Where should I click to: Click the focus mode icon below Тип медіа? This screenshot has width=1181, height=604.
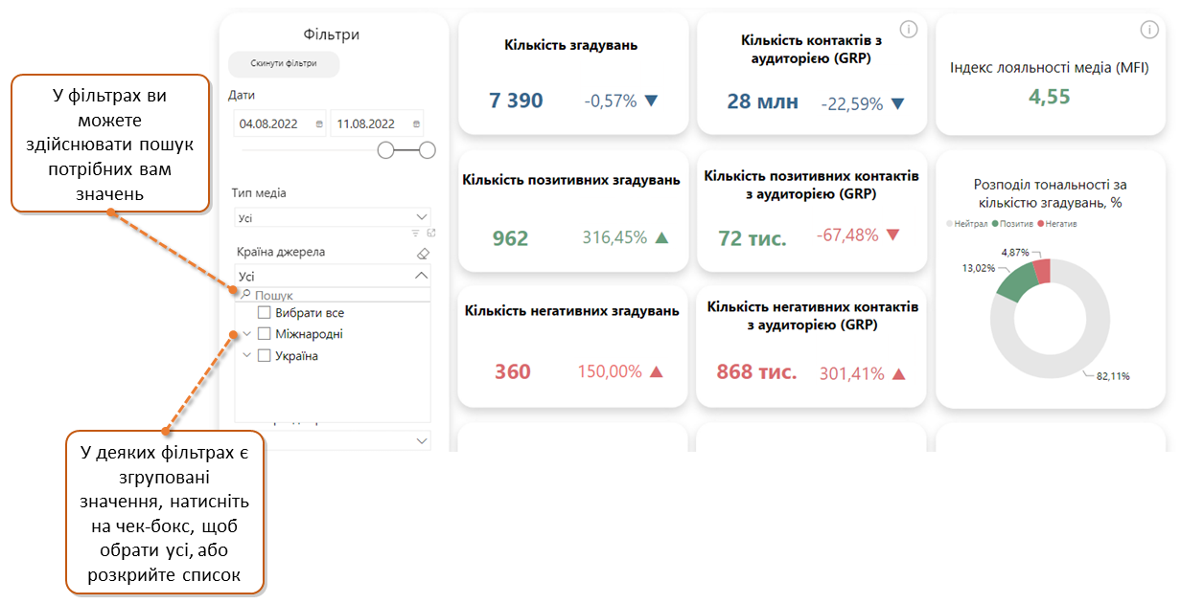tap(430, 233)
